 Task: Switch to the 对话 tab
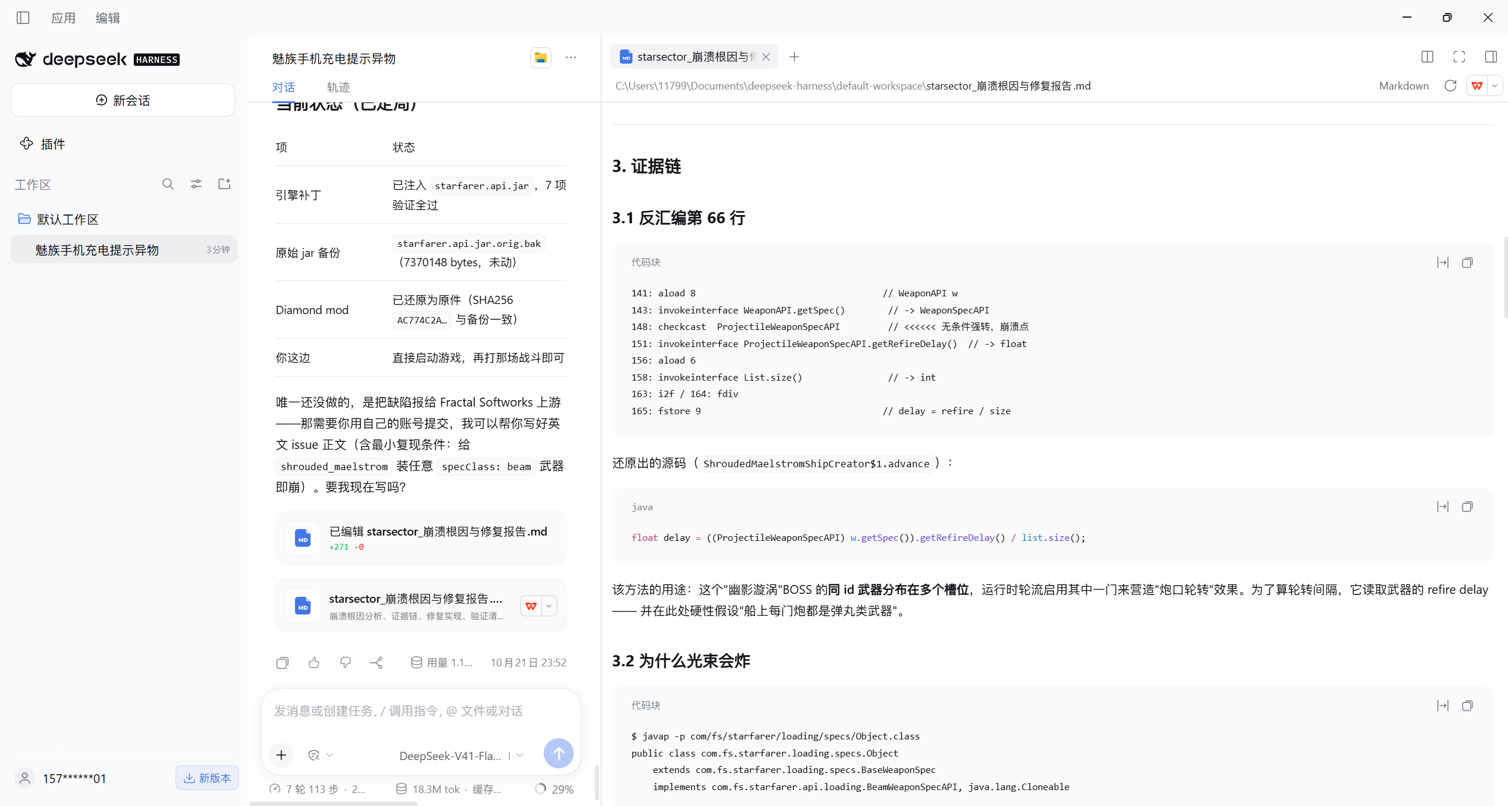(283, 87)
